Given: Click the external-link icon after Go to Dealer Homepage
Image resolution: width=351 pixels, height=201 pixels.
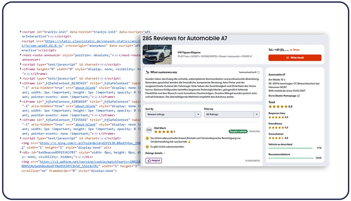Looking at the screenshot, I should click(298, 96).
